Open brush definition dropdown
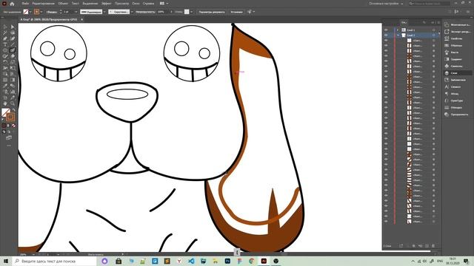The width and height of the screenshot is (474, 266). click(132, 12)
